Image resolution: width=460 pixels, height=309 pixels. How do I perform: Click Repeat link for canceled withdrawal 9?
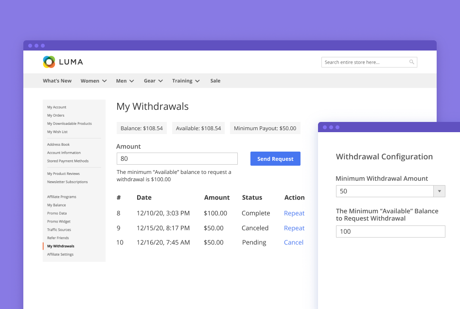tap(294, 228)
